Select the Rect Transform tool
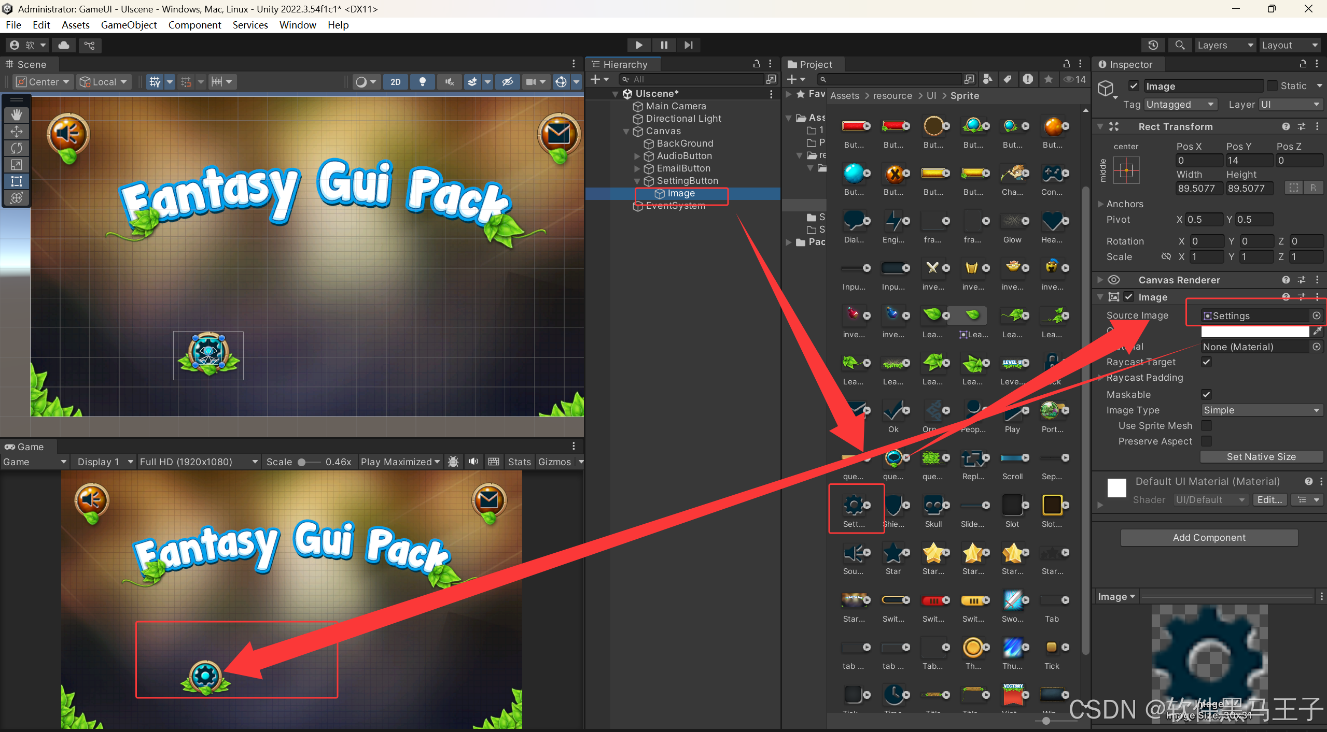Screen dimensions: 1327x732 (17, 181)
